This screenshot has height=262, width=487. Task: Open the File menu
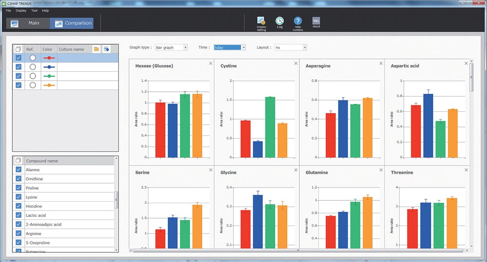(x=8, y=10)
